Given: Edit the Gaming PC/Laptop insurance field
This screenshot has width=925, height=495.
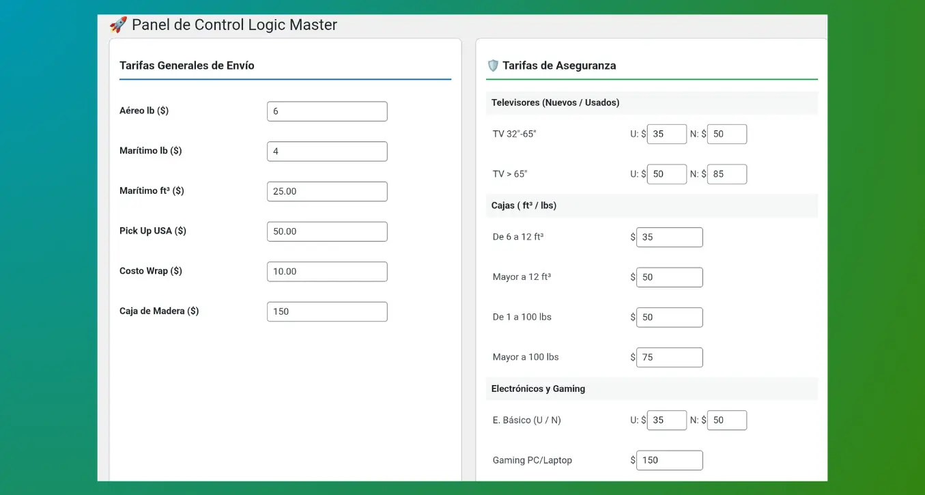Looking at the screenshot, I should (x=669, y=460).
